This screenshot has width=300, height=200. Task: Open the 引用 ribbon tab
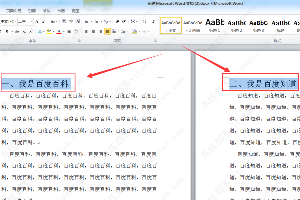[x=32, y=11]
